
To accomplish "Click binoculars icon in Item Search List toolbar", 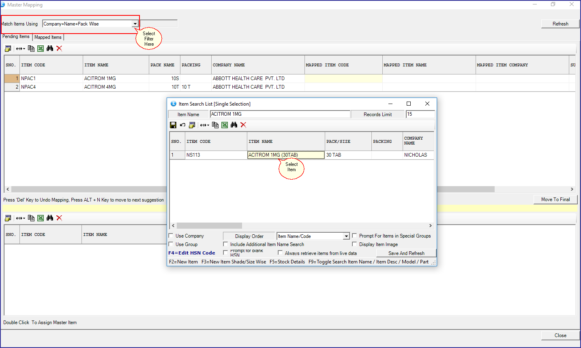I will coord(234,125).
